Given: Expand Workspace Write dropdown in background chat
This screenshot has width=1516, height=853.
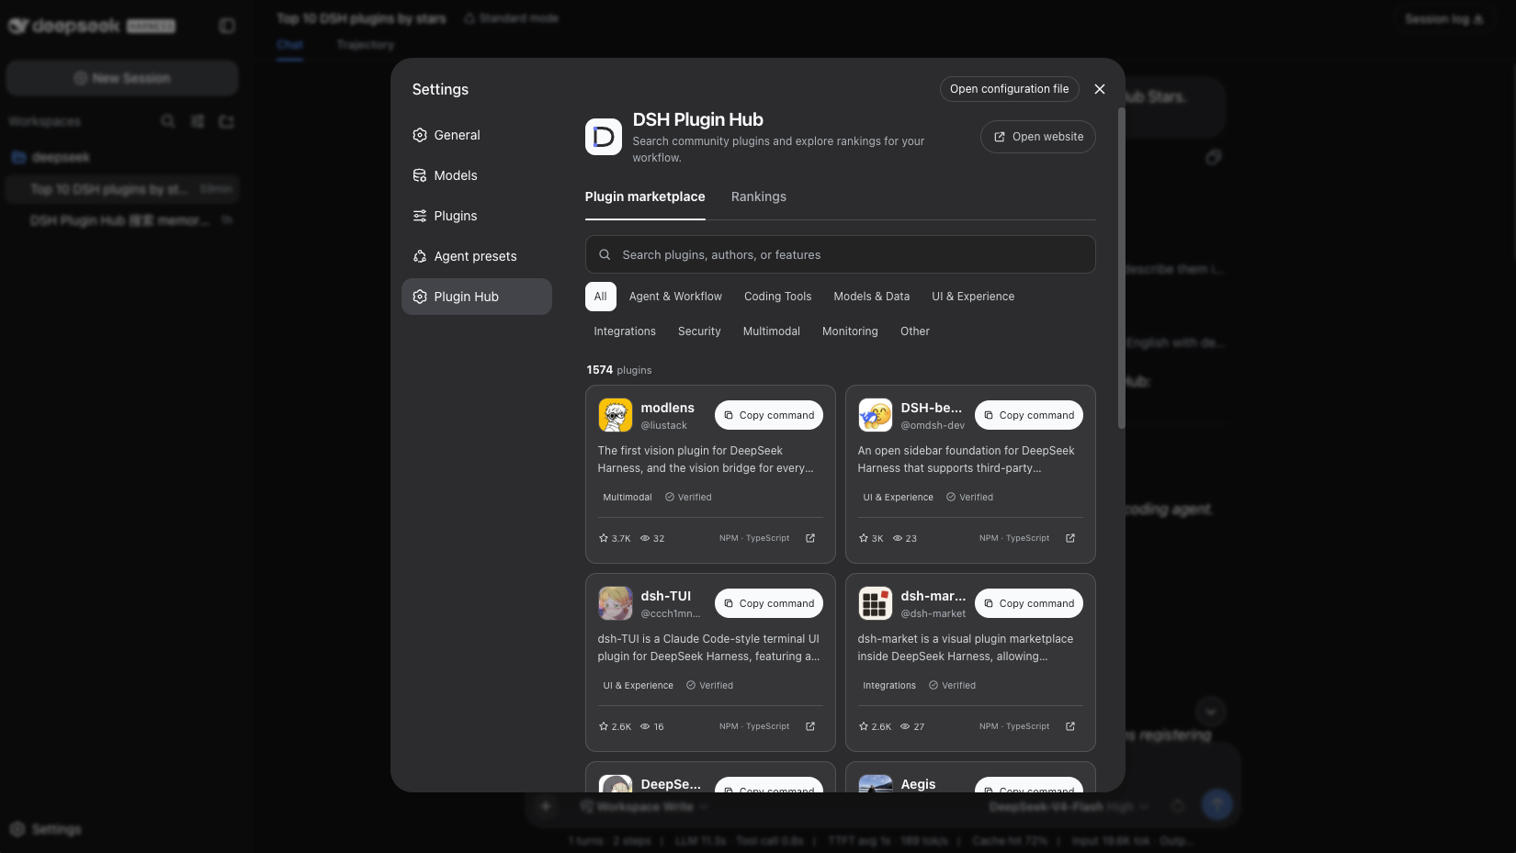Looking at the screenshot, I should pos(644,806).
